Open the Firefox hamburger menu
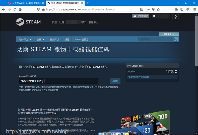This screenshot has width=198, height=135. (195, 9)
